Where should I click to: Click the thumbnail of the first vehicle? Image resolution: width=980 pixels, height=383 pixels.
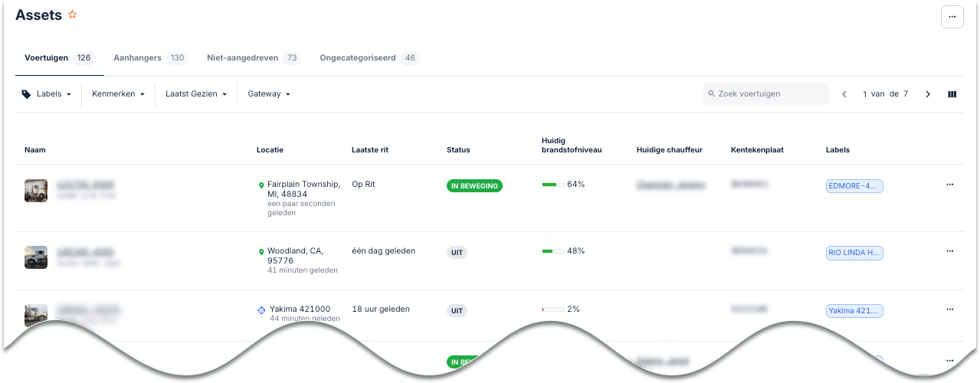click(36, 191)
